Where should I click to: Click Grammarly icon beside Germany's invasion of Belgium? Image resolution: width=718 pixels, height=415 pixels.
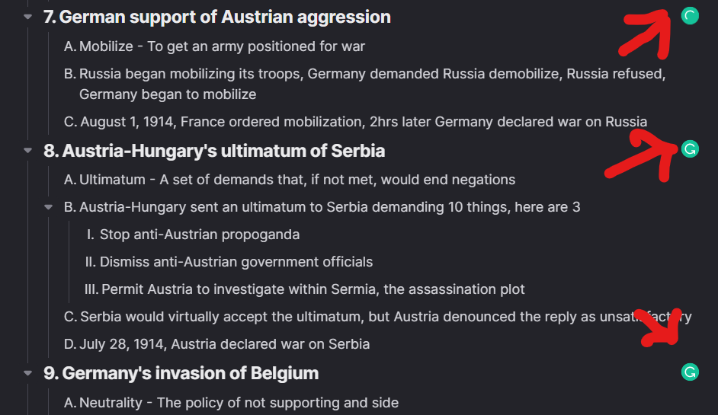tap(690, 372)
